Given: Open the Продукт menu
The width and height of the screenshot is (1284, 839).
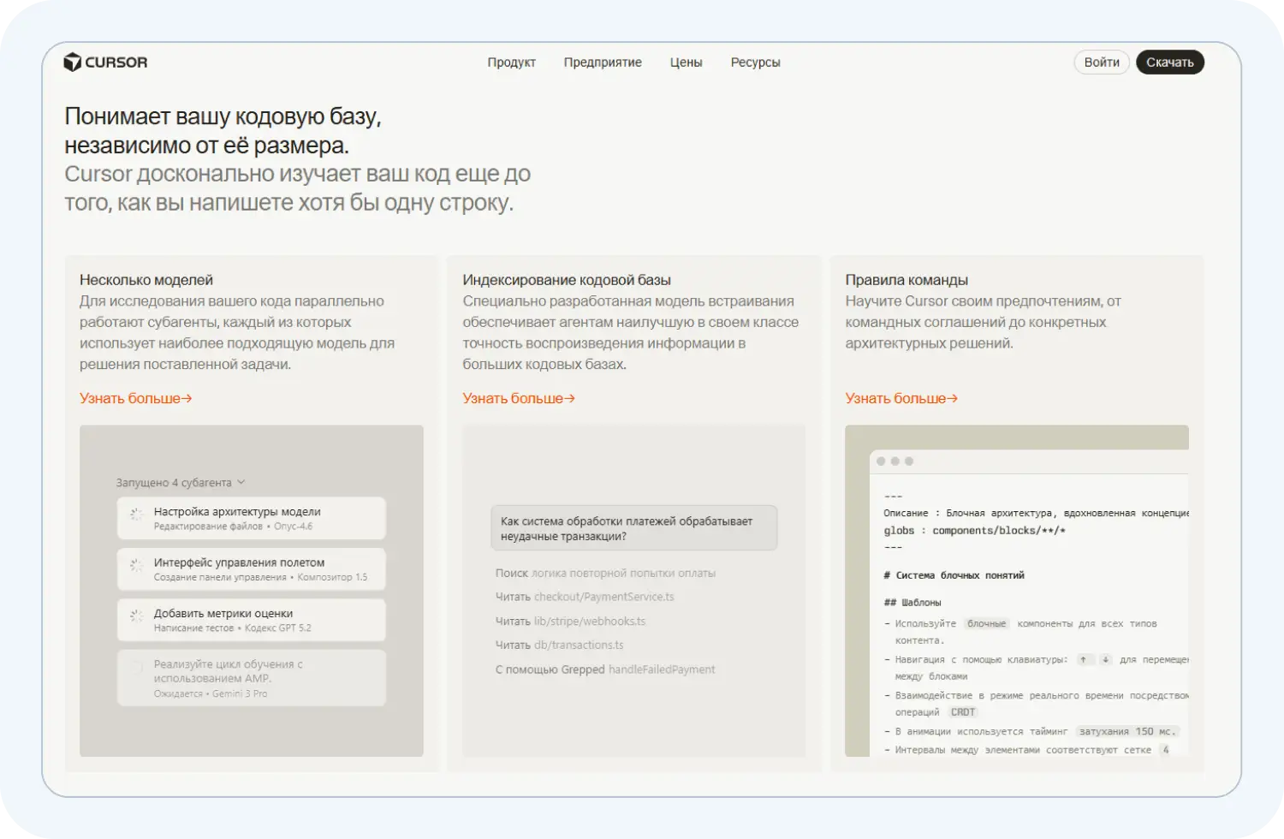Looking at the screenshot, I should [511, 62].
